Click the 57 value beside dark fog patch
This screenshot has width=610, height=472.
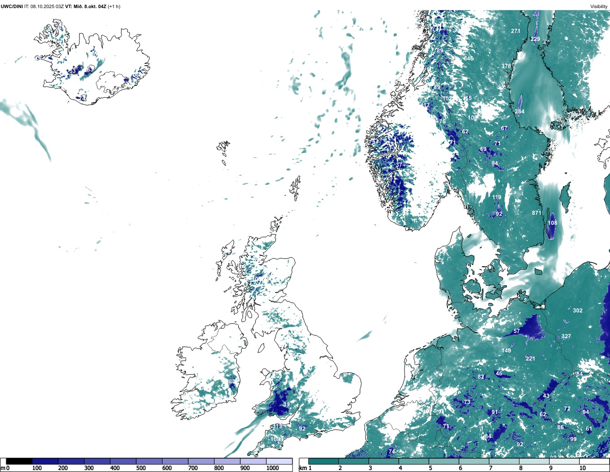tap(517, 331)
